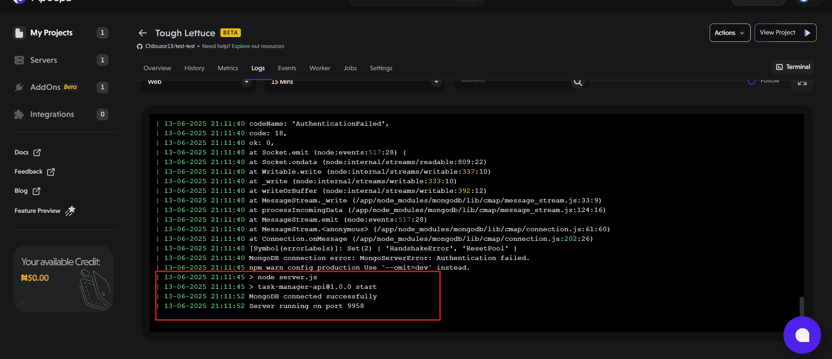
Task: Switch to the Worker tab
Action: click(320, 68)
